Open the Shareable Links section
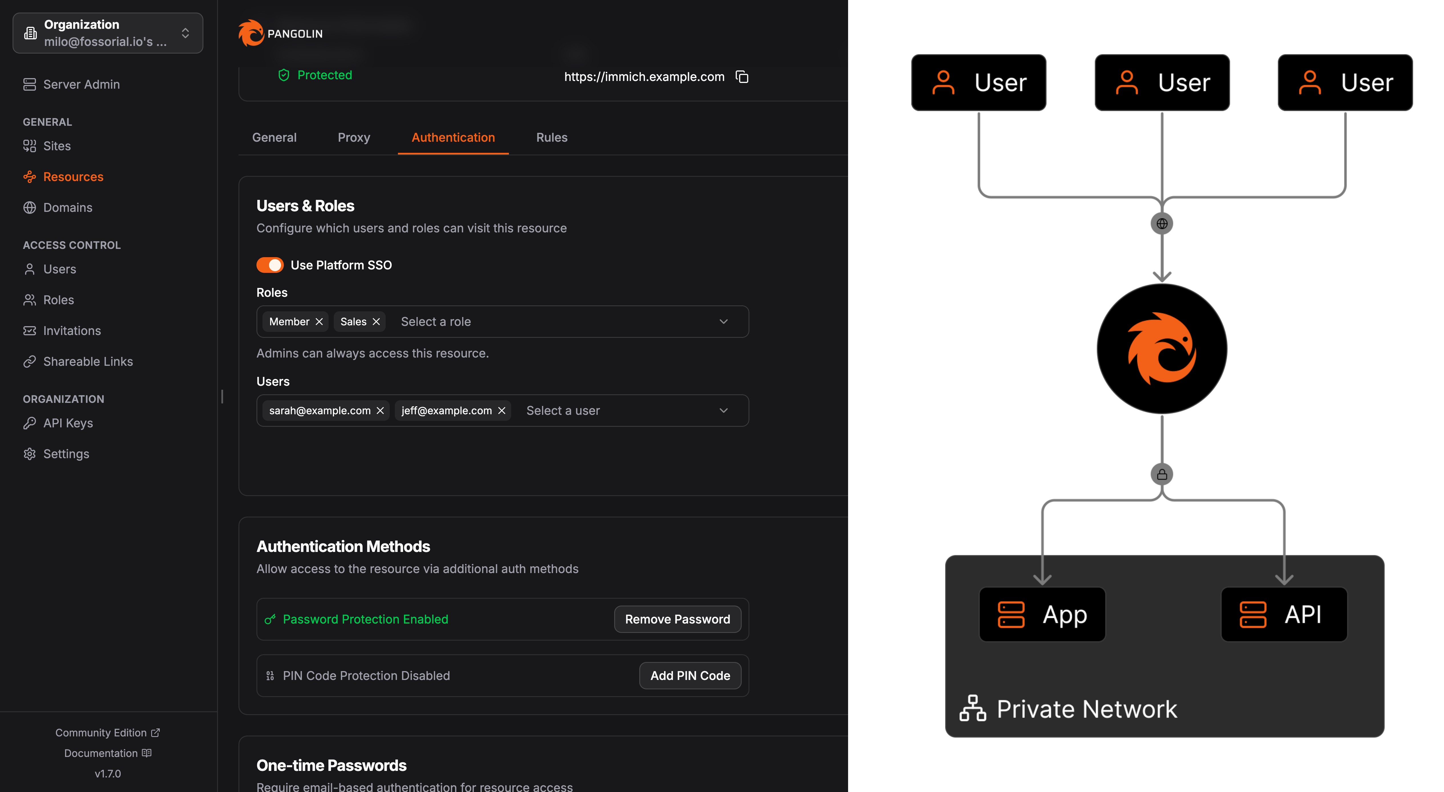Viewport: 1444px width, 792px height. [88, 361]
